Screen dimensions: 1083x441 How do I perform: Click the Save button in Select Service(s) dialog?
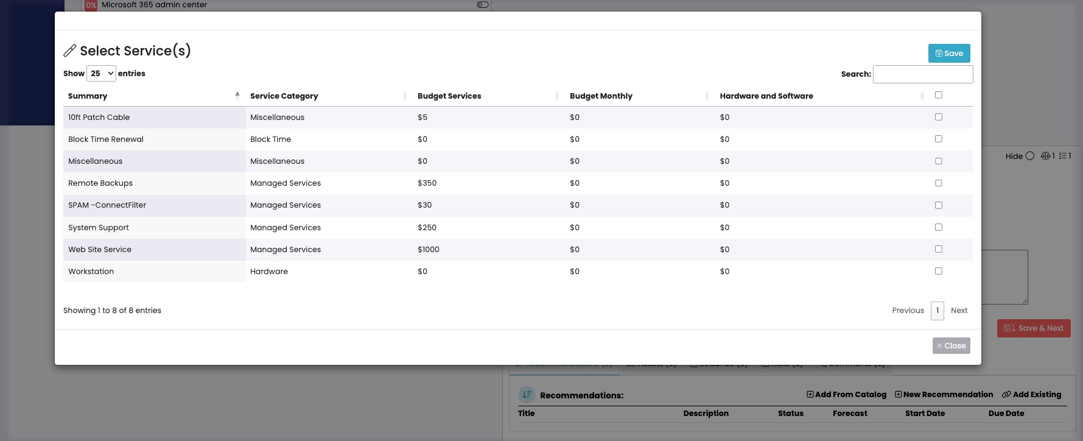[948, 53]
